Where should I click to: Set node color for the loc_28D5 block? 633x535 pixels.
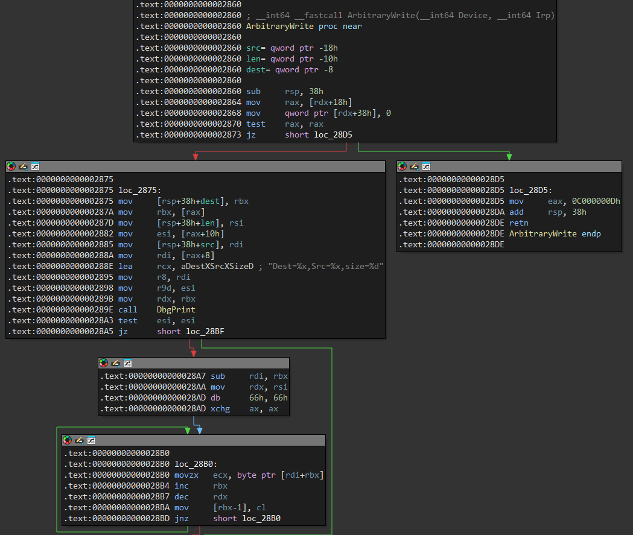402,166
